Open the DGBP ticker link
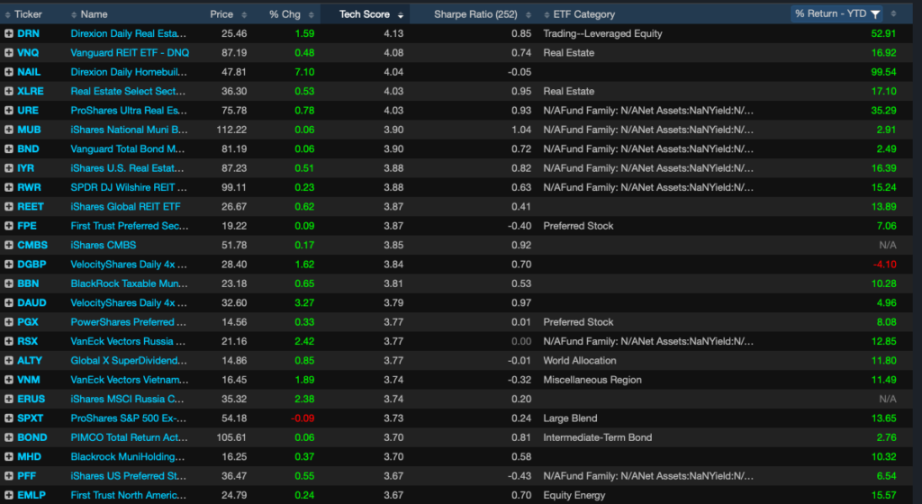Image resolution: width=922 pixels, height=504 pixels. (x=32, y=265)
